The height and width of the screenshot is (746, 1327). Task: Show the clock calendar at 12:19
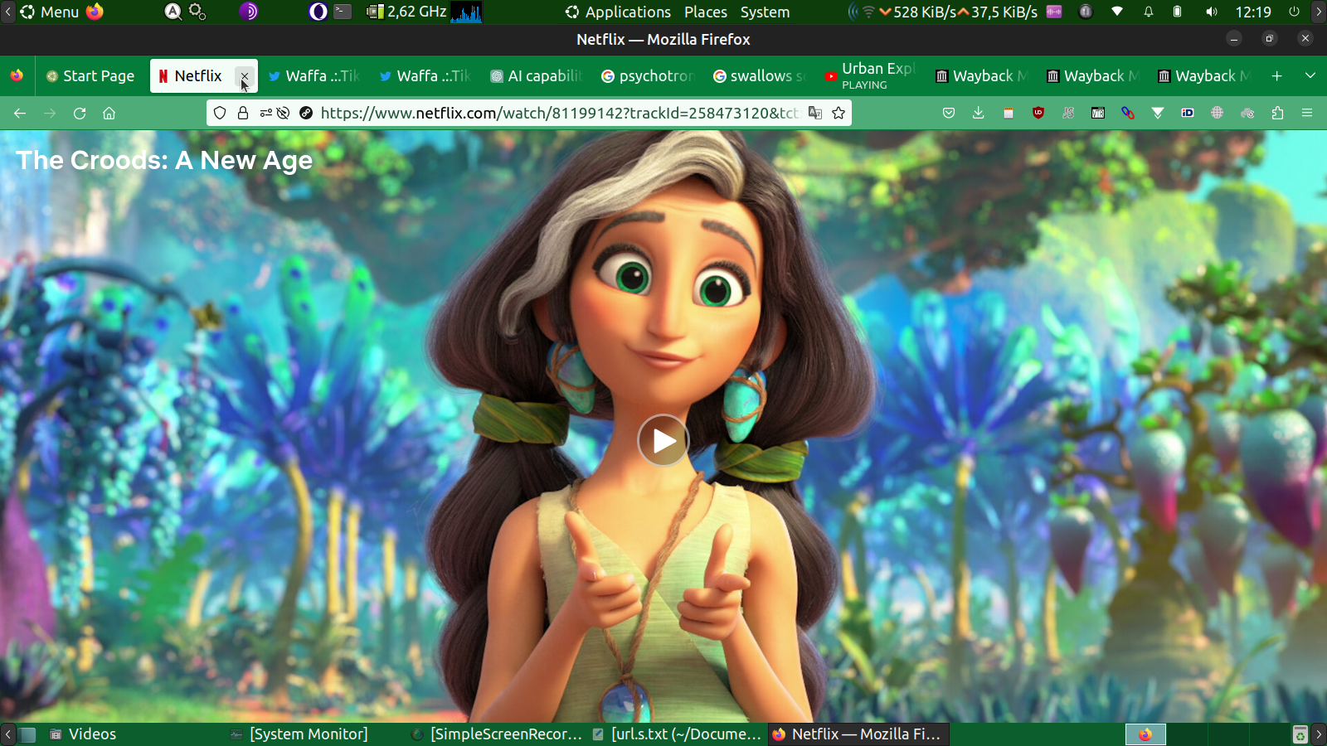point(1253,12)
